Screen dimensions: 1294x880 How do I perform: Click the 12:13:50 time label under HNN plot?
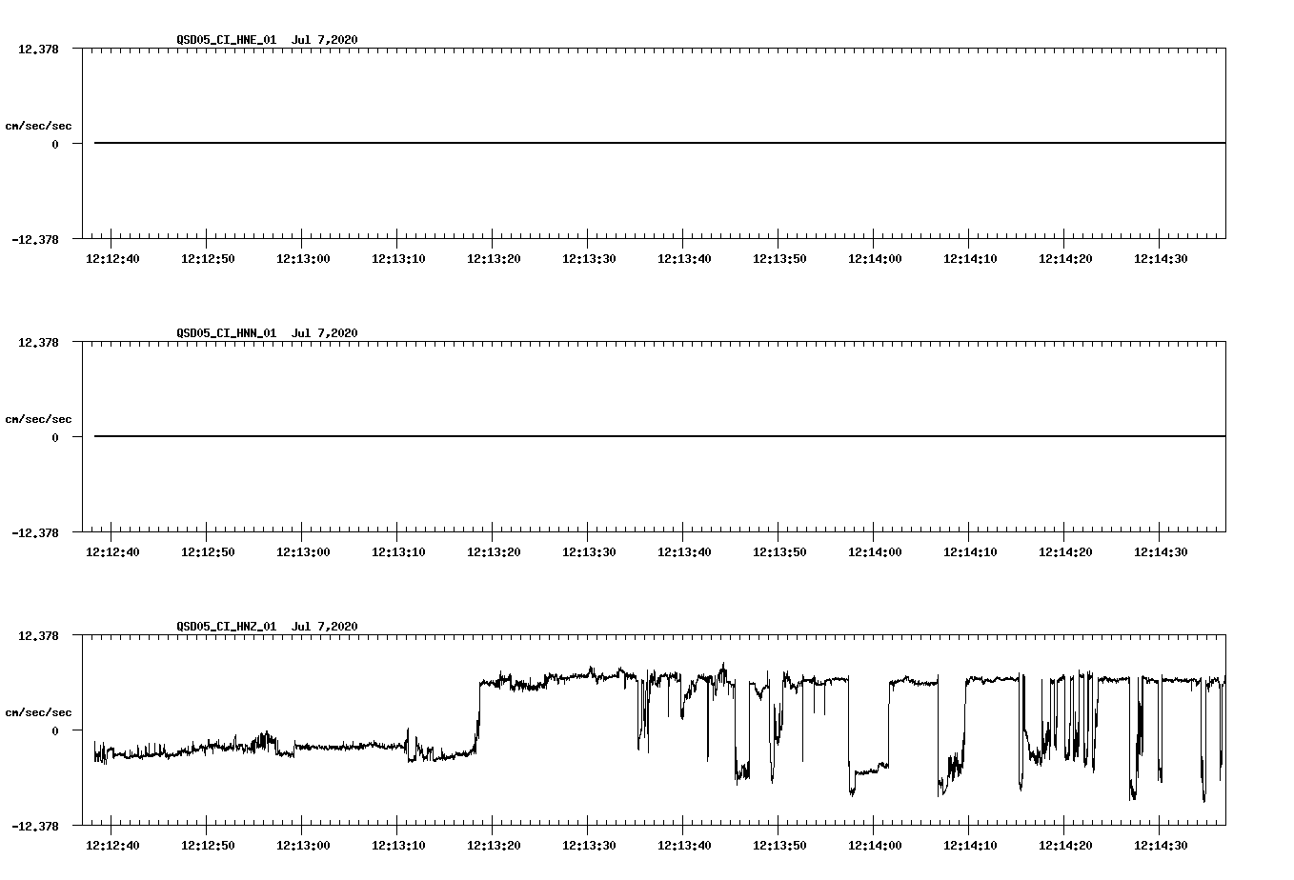pos(779,552)
